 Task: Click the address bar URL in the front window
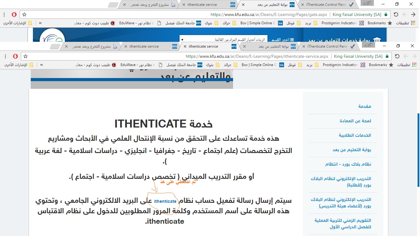point(257,56)
